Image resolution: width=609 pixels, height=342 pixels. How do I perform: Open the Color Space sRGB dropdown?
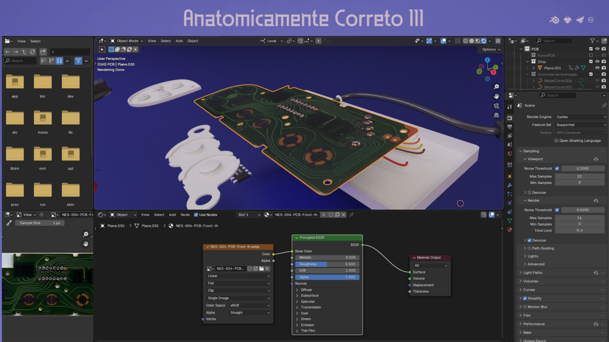pyautogui.click(x=249, y=305)
